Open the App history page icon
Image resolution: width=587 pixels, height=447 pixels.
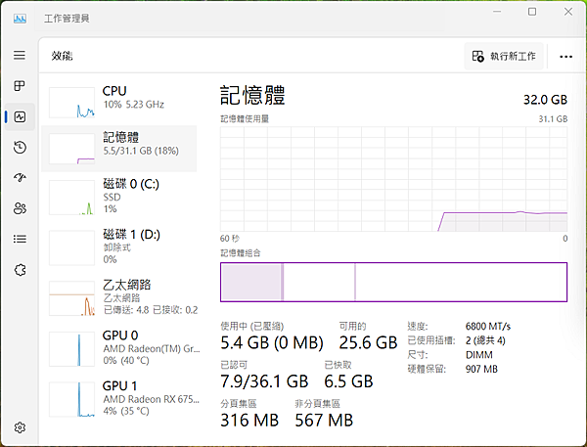(x=20, y=147)
